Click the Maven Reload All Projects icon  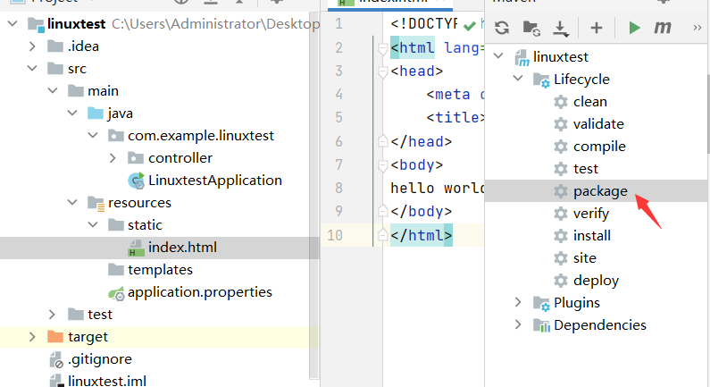(x=502, y=28)
